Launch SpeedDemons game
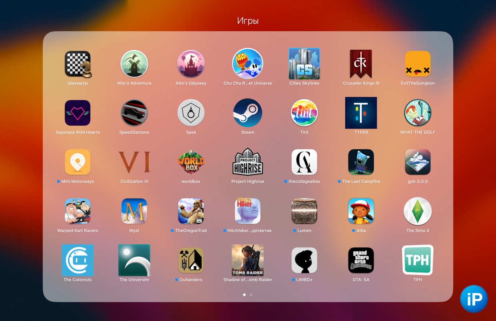Image resolution: width=496 pixels, height=321 pixels. (x=134, y=113)
